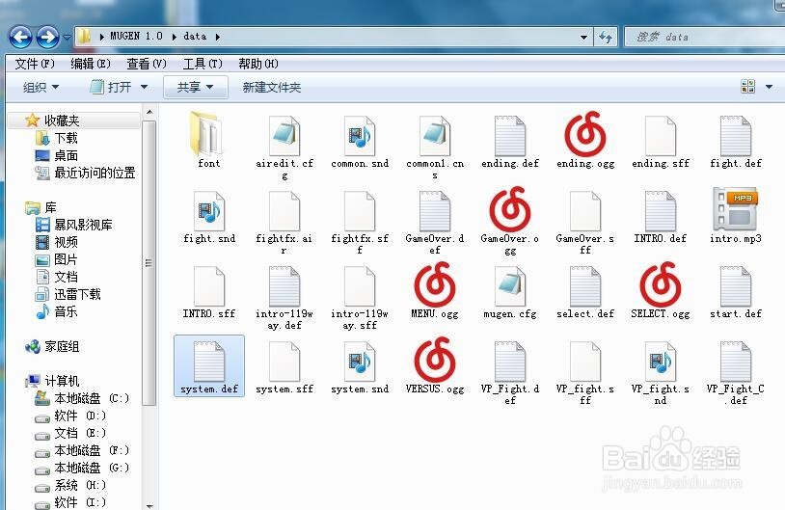785x510 pixels.
Task: Select the SELECT.ogg music file
Action: (661, 283)
